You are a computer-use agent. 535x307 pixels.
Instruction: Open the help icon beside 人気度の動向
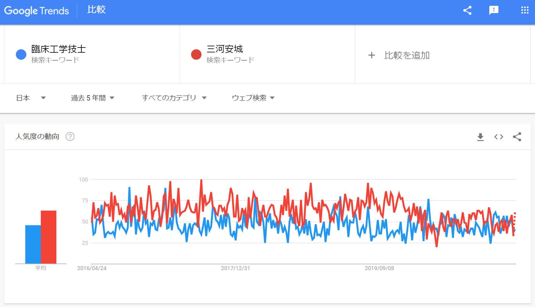click(70, 136)
